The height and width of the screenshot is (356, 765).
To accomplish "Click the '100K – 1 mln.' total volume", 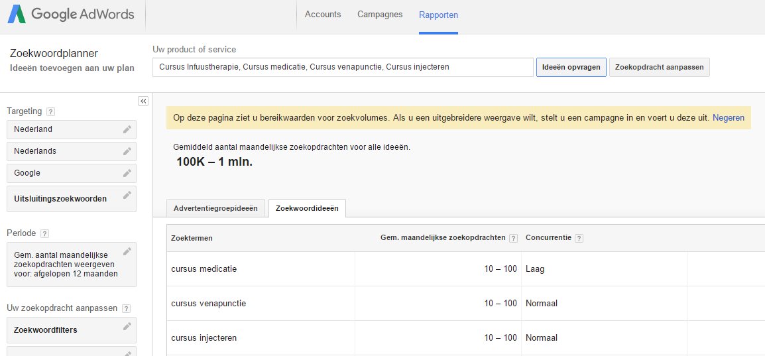I will pos(215,162).
